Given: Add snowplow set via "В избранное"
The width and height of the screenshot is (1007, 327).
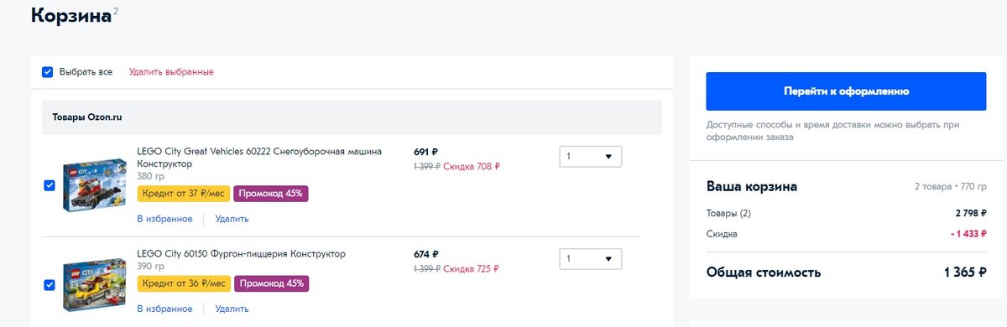Looking at the screenshot, I should click(x=164, y=219).
